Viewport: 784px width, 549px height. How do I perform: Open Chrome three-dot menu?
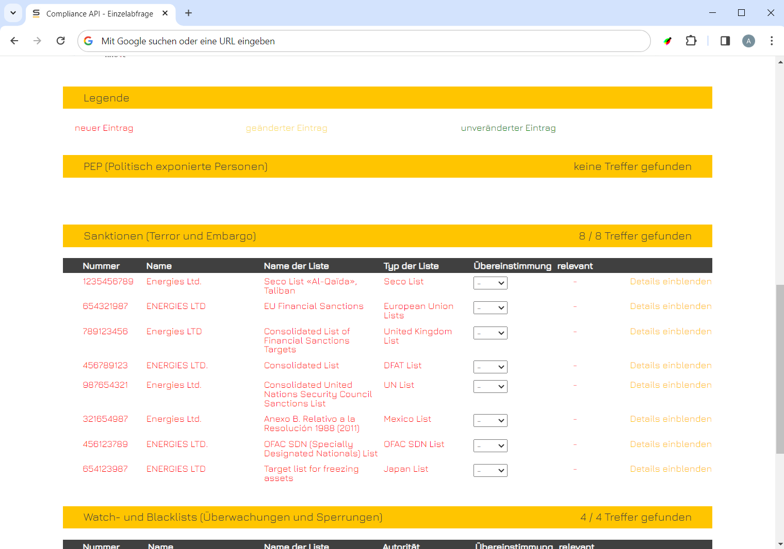pos(771,41)
